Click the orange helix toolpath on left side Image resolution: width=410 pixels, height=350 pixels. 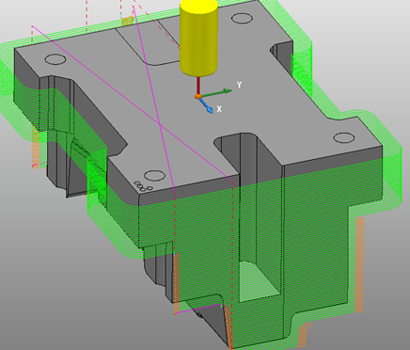36,148
